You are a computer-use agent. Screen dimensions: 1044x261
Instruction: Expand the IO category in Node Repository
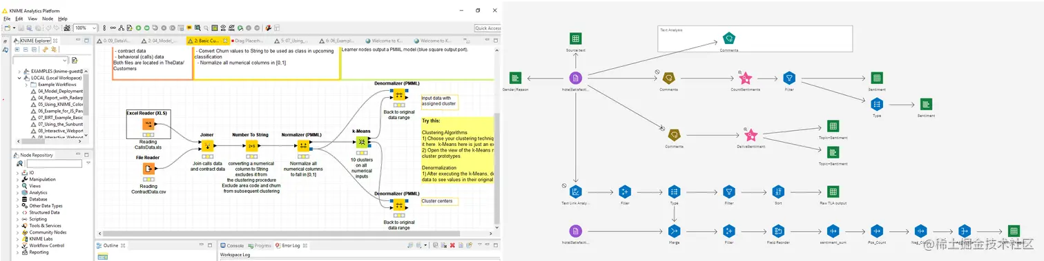point(17,173)
